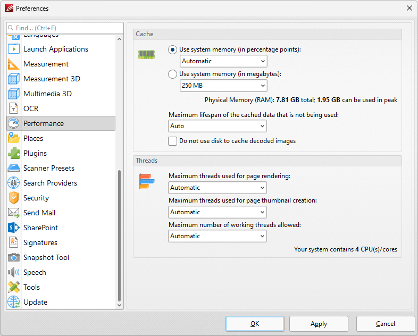Open the Speech preferences page
This screenshot has height=336, width=418.
click(61, 272)
